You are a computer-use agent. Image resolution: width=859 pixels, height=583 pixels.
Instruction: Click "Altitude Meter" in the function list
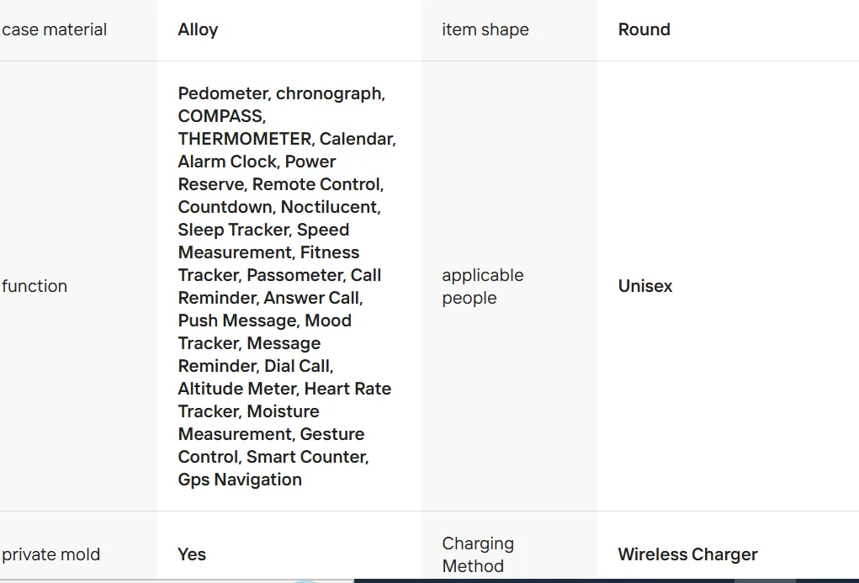[x=236, y=389]
